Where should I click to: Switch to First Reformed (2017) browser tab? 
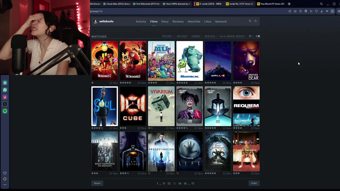(147, 4)
